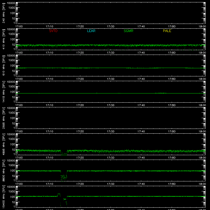The width and height of the screenshot is (210, 210).
Task: Click the gap in the 4995 MHz trace
Action: tap(64, 153)
